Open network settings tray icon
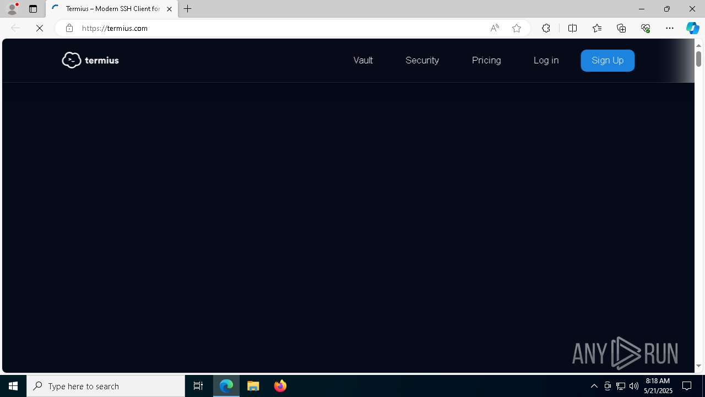 621,386
